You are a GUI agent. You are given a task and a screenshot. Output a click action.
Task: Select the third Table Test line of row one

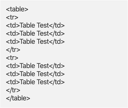[x=35, y=42]
